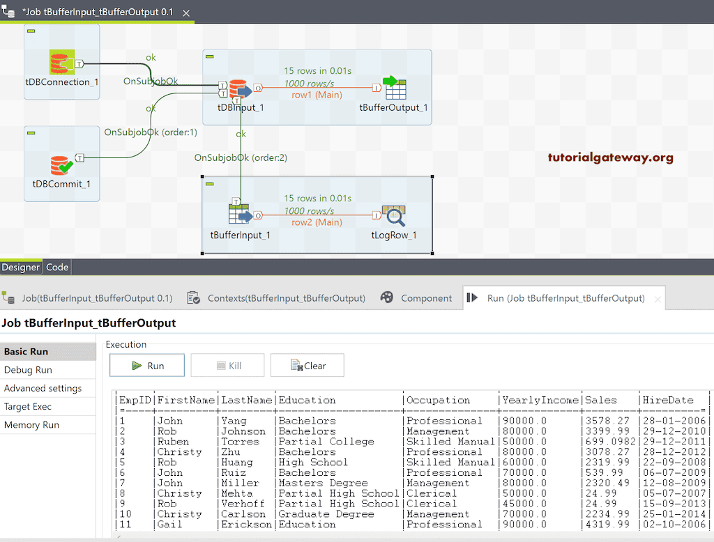Click the Clear button

click(307, 364)
